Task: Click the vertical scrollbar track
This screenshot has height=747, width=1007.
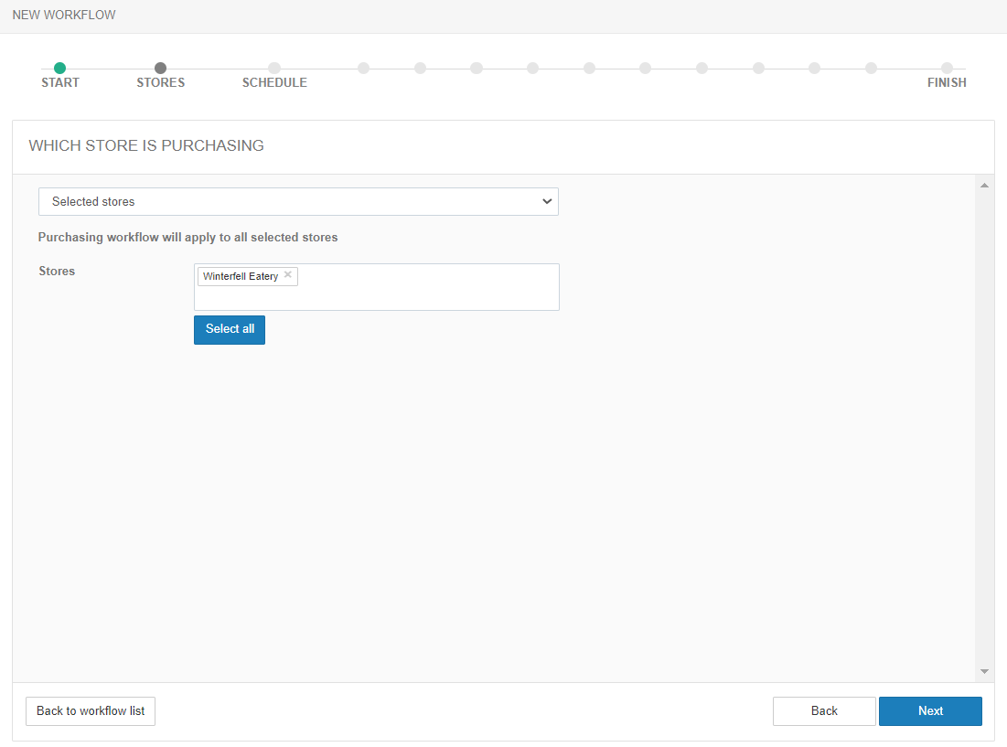Action: pyautogui.click(x=984, y=430)
